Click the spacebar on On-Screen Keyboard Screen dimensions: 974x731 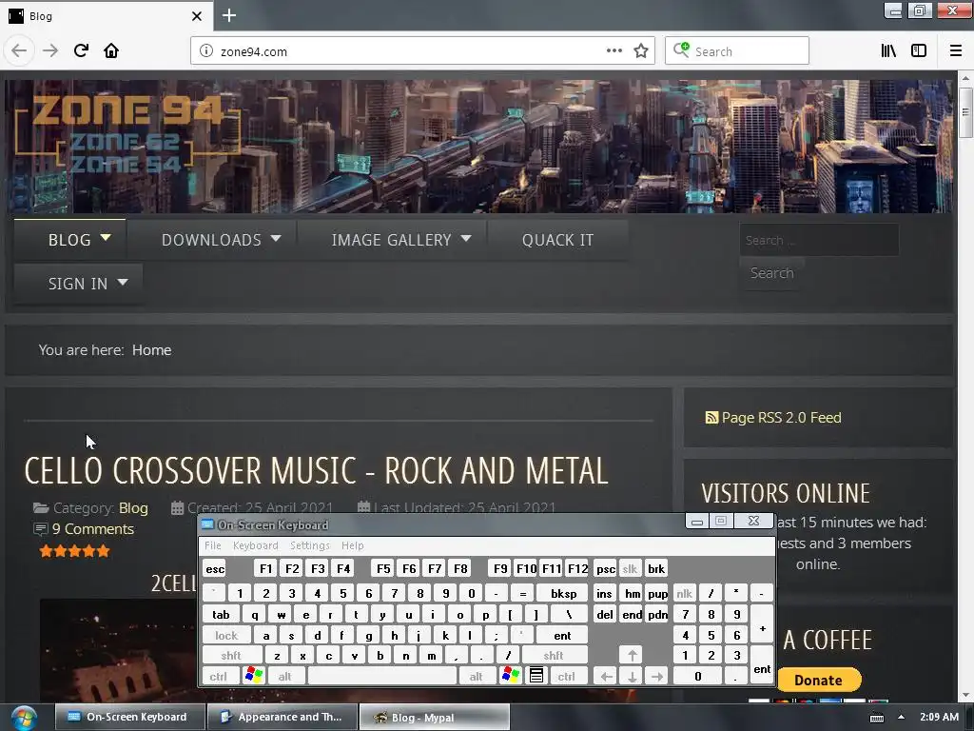(x=381, y=676)
